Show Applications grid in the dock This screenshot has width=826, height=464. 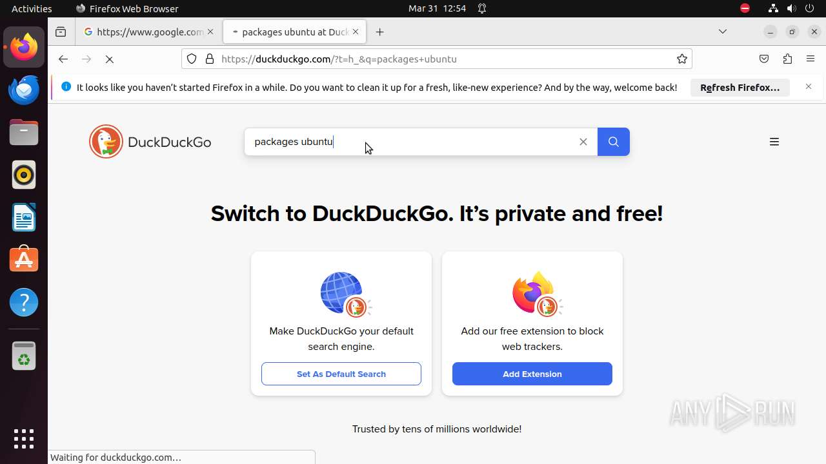(x=24, y=439)
